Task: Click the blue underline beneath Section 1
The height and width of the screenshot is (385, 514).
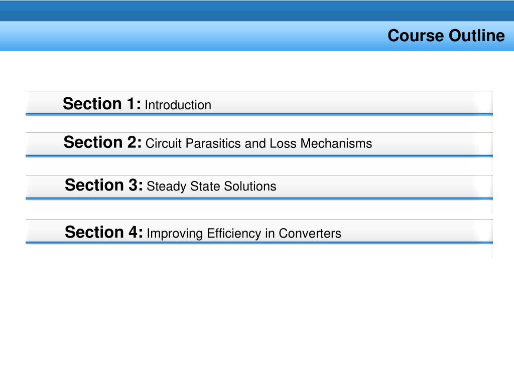Action: coord(259,115)
